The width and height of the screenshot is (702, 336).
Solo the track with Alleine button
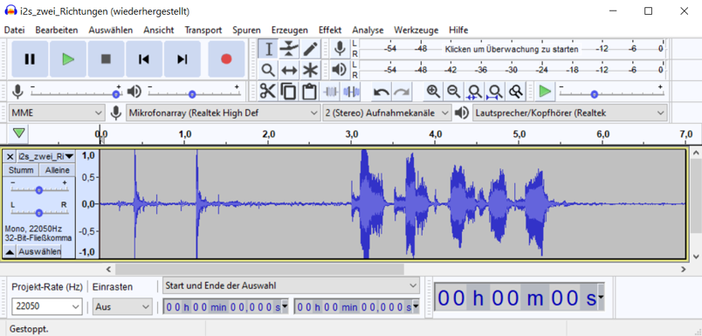[58, 170]
